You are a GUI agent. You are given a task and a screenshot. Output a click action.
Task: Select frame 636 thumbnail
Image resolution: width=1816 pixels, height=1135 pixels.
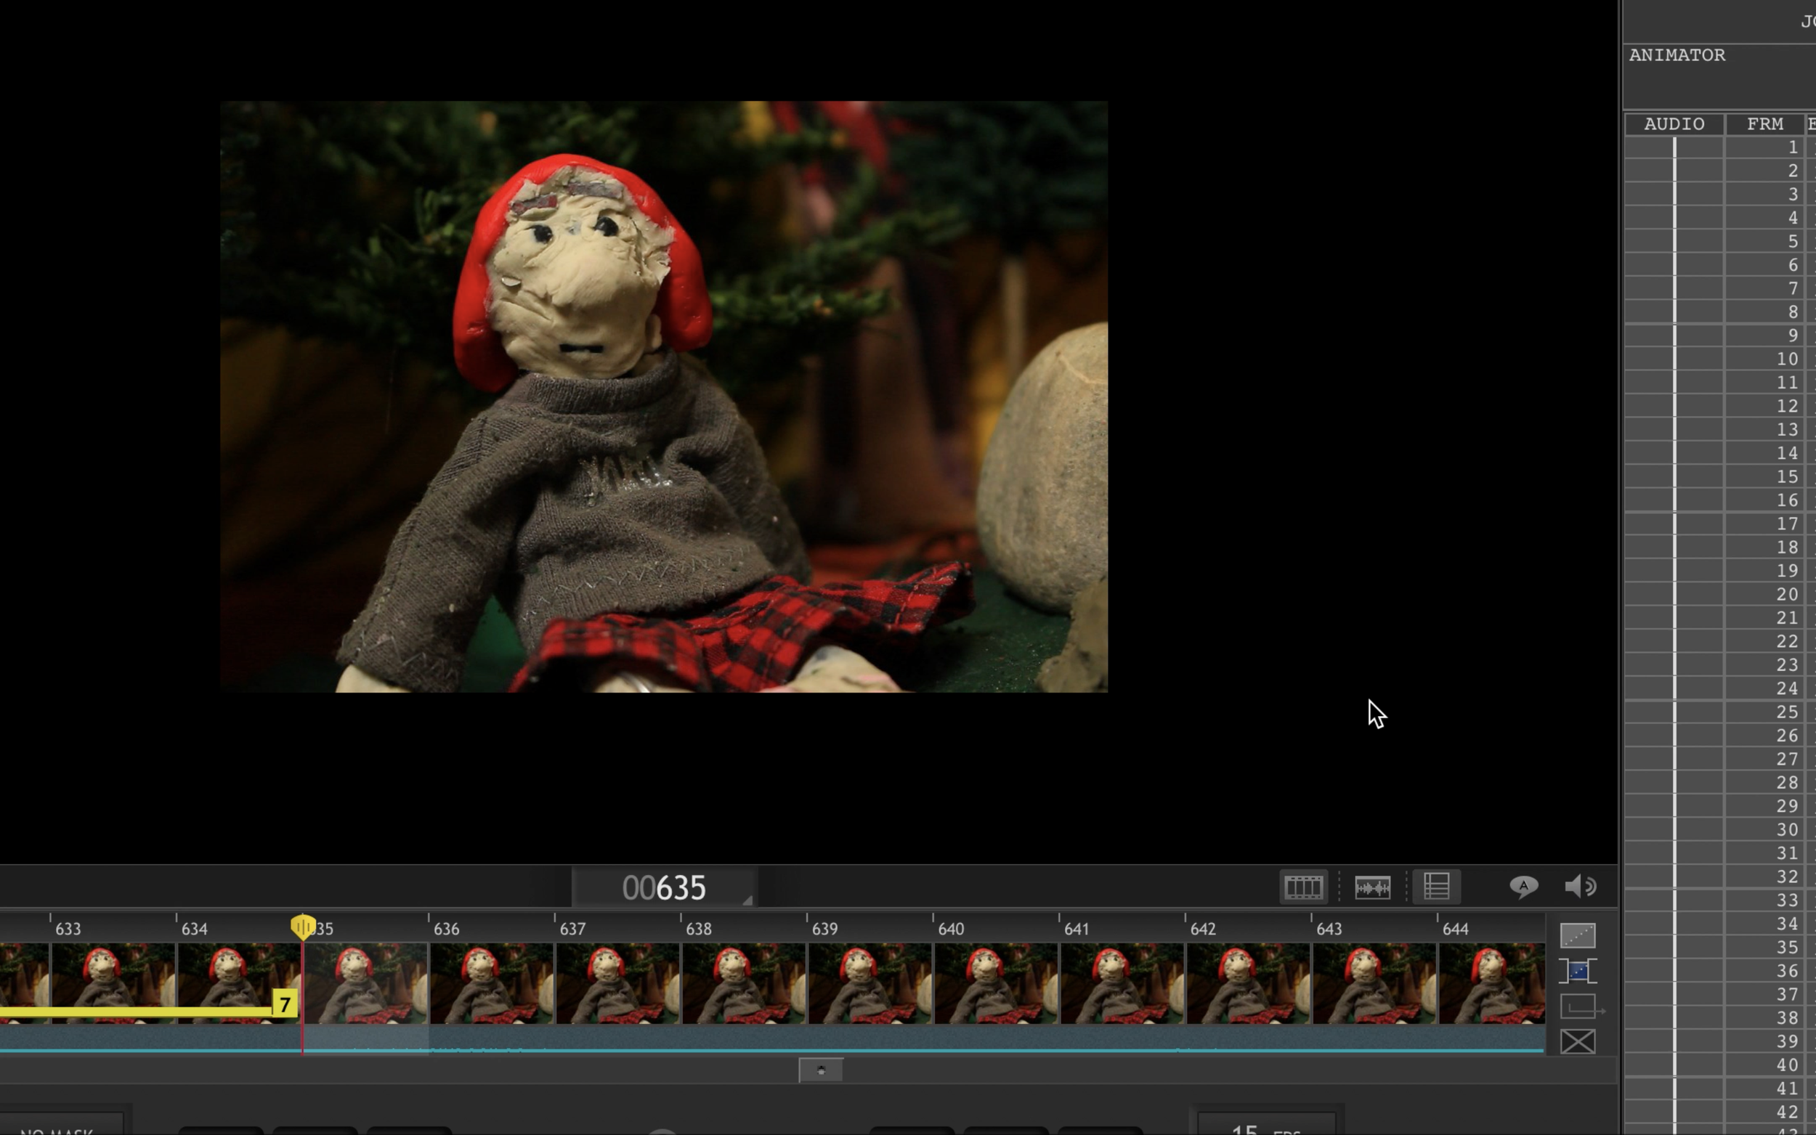(x=491, y=983)
